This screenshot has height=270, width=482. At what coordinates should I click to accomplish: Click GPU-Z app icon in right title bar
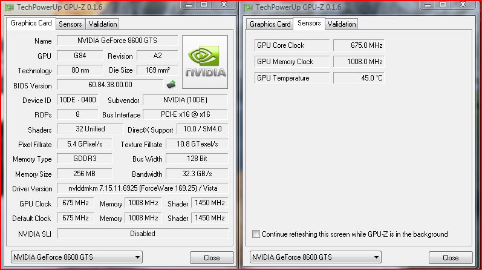249,7
